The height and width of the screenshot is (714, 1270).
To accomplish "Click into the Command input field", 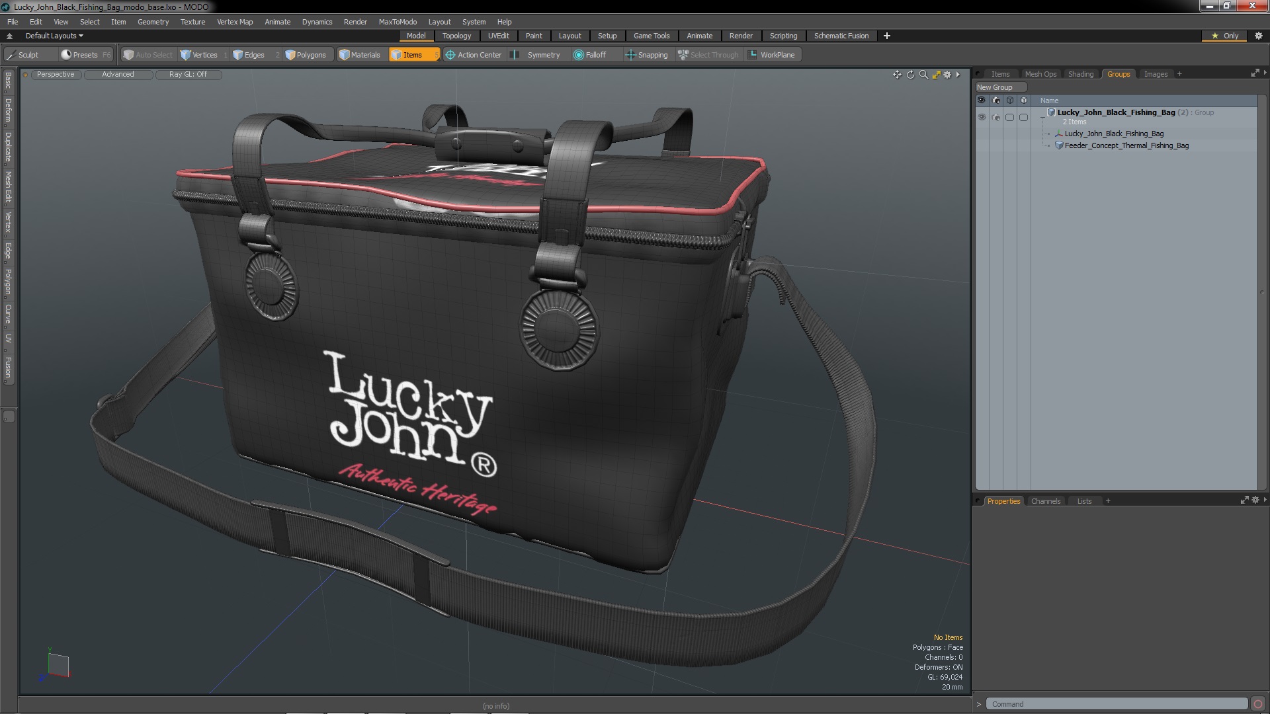I will (x=1117, y=704).
